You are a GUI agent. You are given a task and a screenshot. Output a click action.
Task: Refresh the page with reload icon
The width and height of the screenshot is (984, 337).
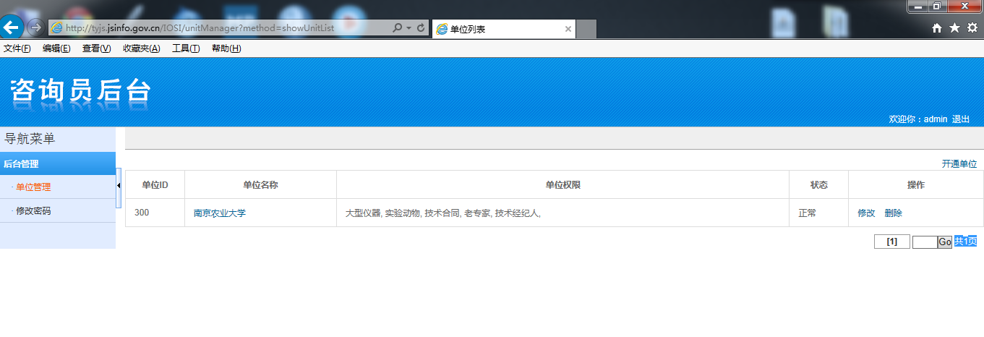(421, 28)
